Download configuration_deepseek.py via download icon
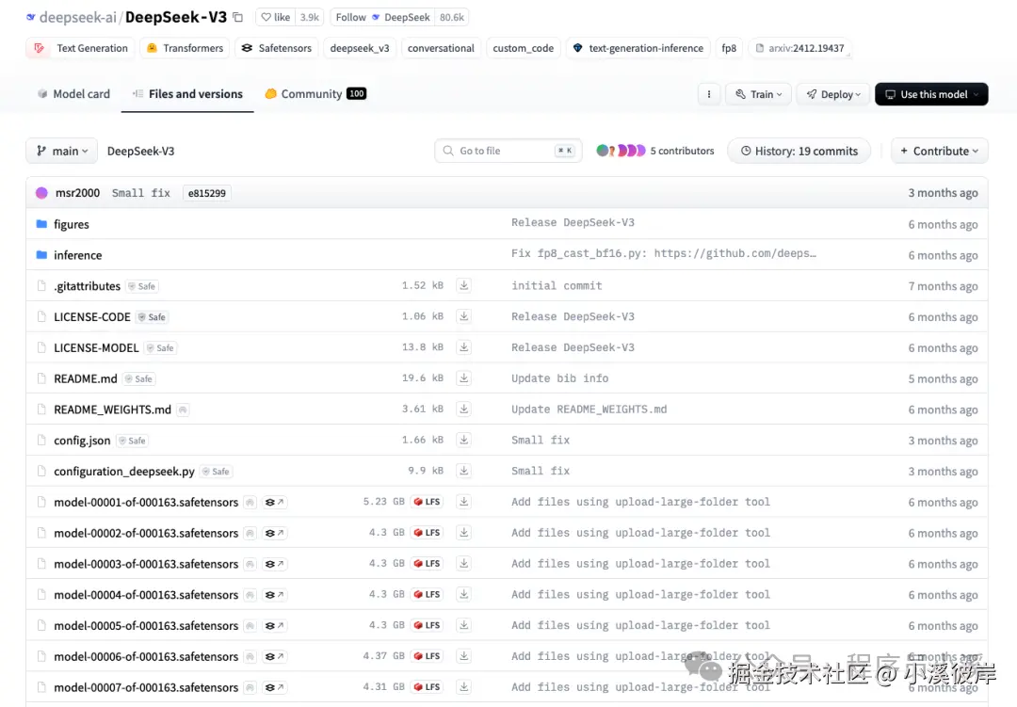The image size is (1017, 707). [463, 471]
